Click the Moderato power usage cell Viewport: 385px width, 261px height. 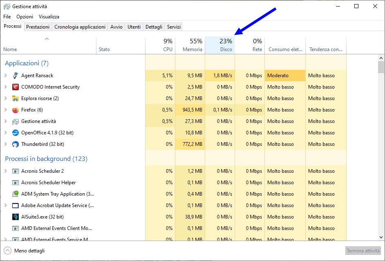[x=285, y=76]
